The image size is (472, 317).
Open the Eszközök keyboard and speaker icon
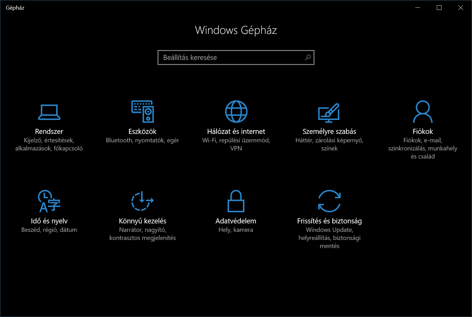pyautogui.click(x=143, y=112)
